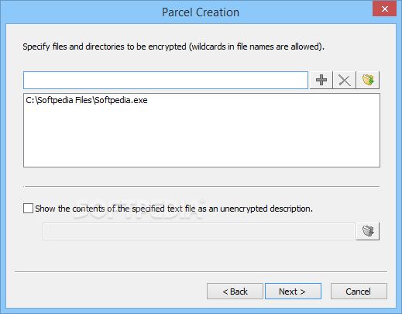Click the disabled description file path field
Image resolution: width=402 pixels, height=314 pixels.
199,232
